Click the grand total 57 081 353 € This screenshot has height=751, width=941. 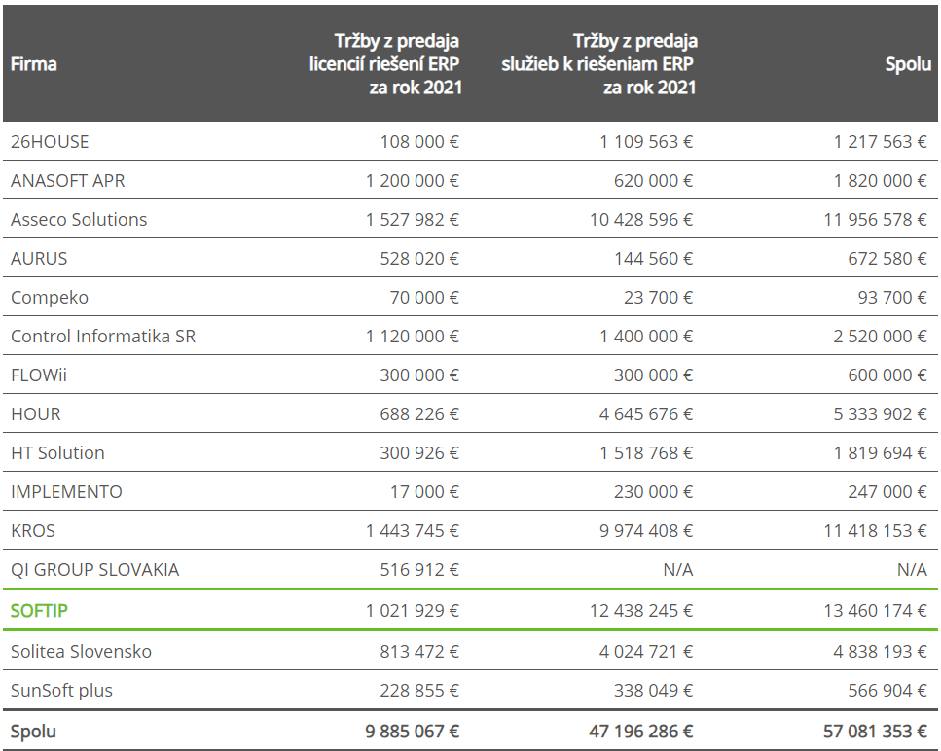point(875,732)
